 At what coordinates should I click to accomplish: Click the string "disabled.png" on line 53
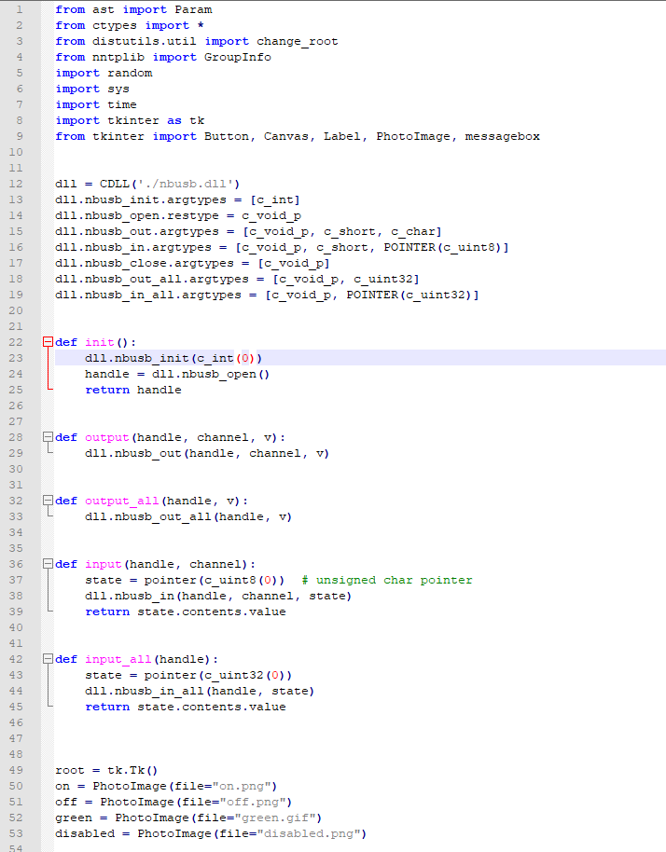tap(309, 833)
